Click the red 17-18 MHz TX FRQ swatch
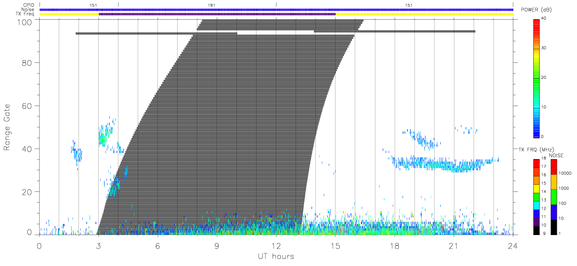 pyautogui.click(x=537, y=163)
